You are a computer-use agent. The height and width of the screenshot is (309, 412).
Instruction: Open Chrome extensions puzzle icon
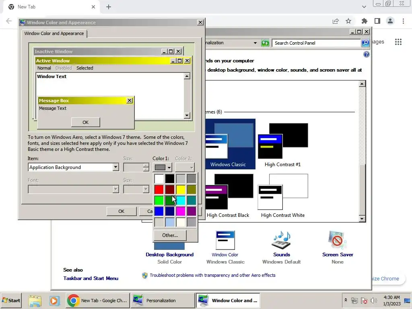[x=364, y=21]
